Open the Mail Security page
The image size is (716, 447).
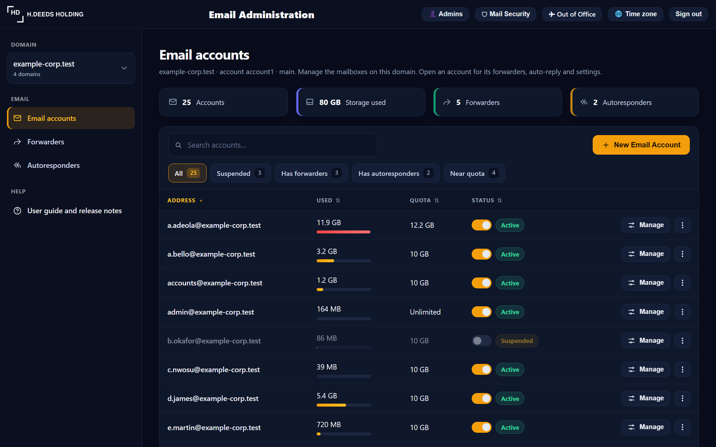coord(505,14)
